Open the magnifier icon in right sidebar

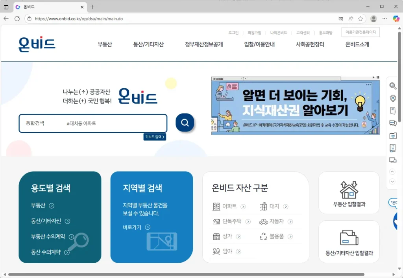(x=392, y=86)
